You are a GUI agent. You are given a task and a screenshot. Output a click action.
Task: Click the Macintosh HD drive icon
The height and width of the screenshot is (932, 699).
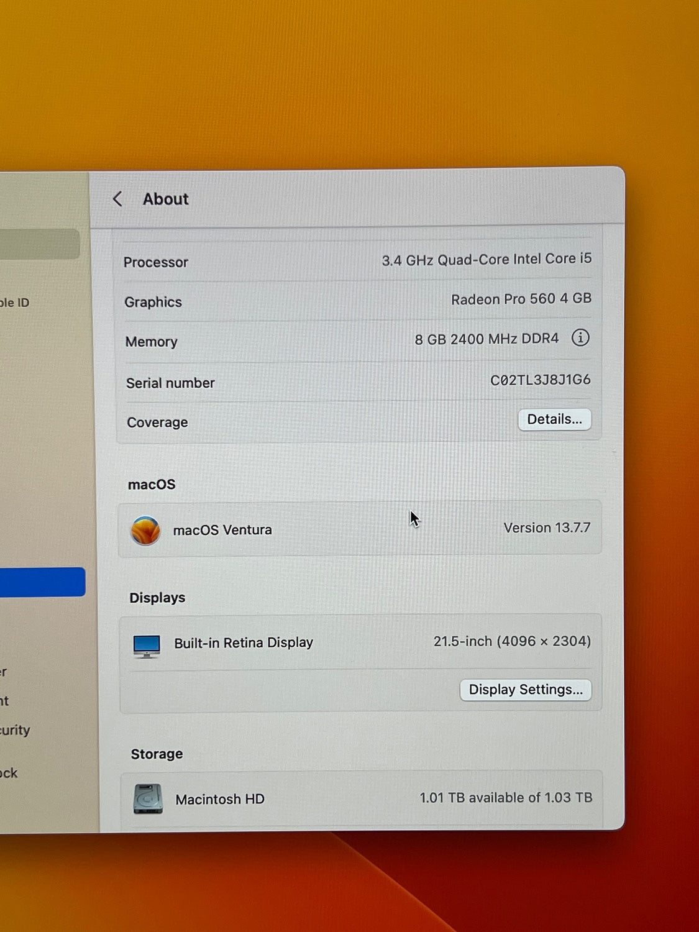pos(148,799)
